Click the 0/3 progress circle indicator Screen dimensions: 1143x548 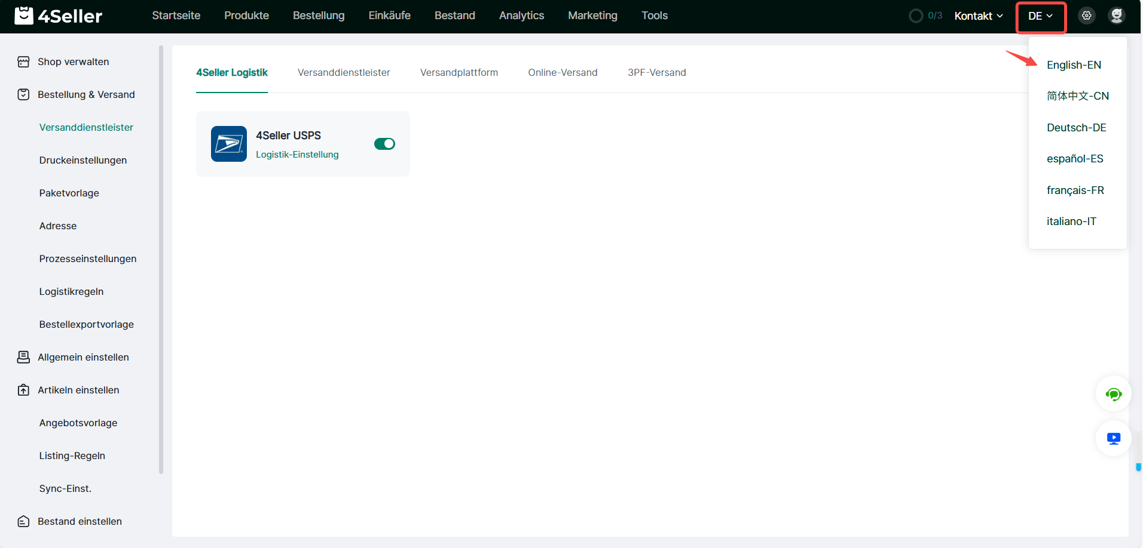pyautogui.click(x=916, y=16)
